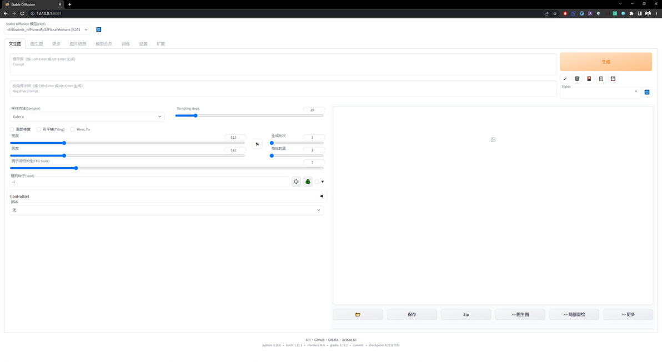Tick the extra seed checkbox
662x362 pixels.
pyautogui.click(x=317, y=182)
